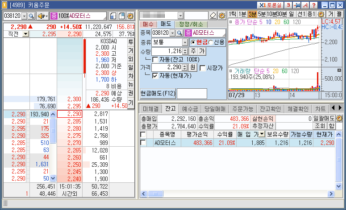Open chart settings gear icon

tap(321, 14)
